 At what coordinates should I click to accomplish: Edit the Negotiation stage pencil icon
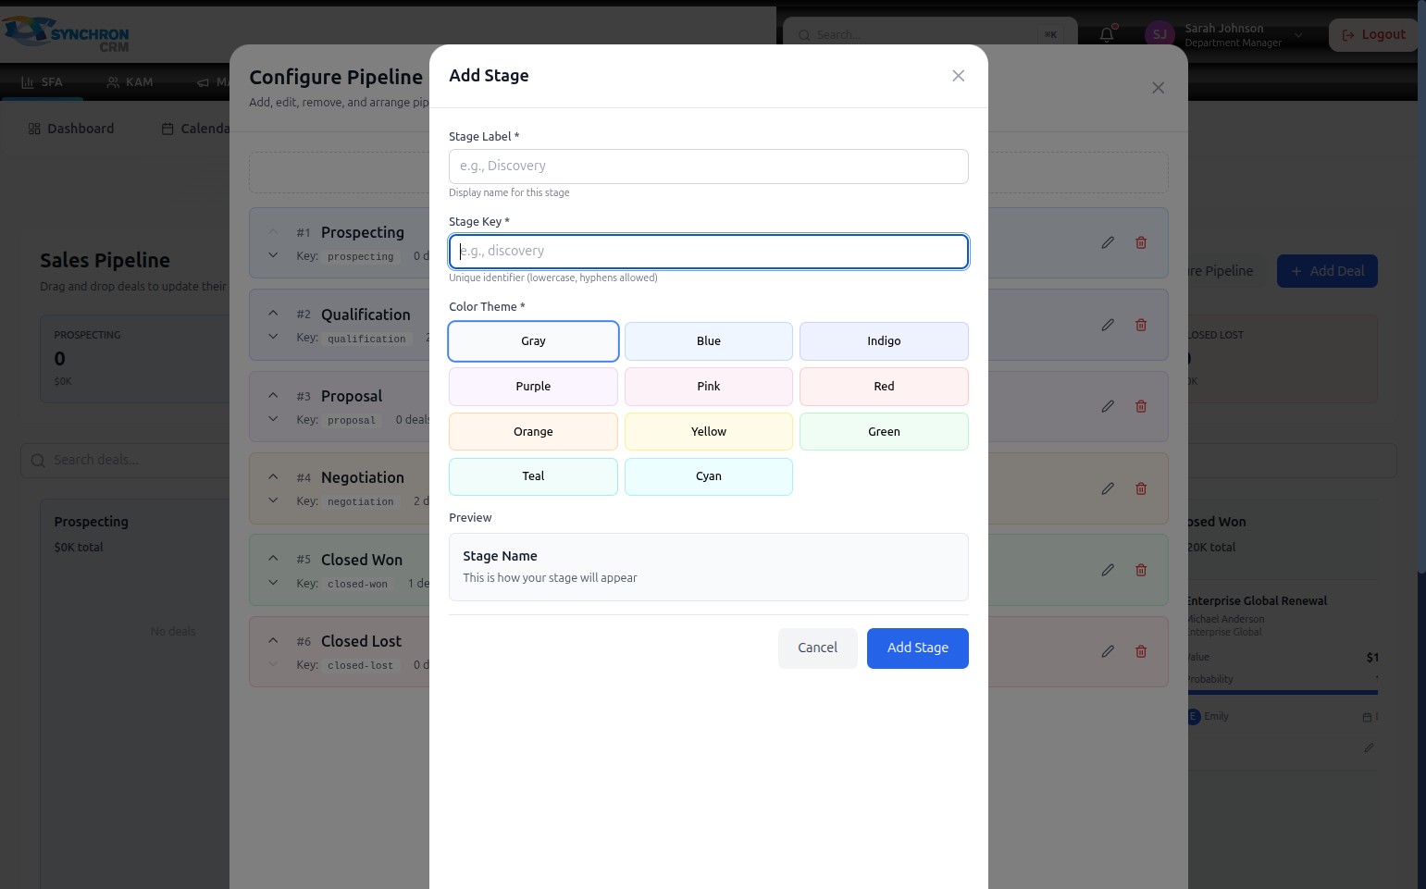point(1108,488)
